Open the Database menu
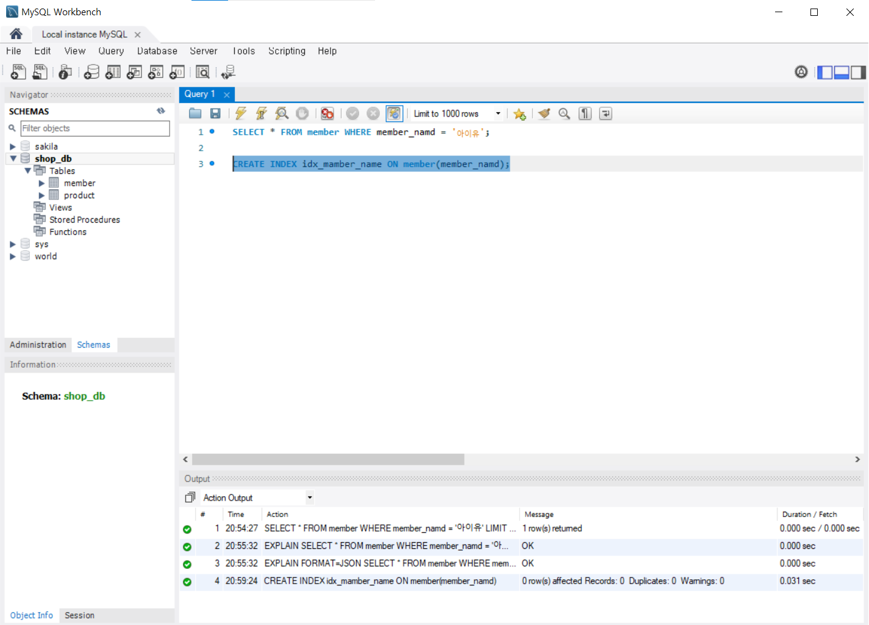The height and width of the screenshot is (625, 869). point(157,51)
